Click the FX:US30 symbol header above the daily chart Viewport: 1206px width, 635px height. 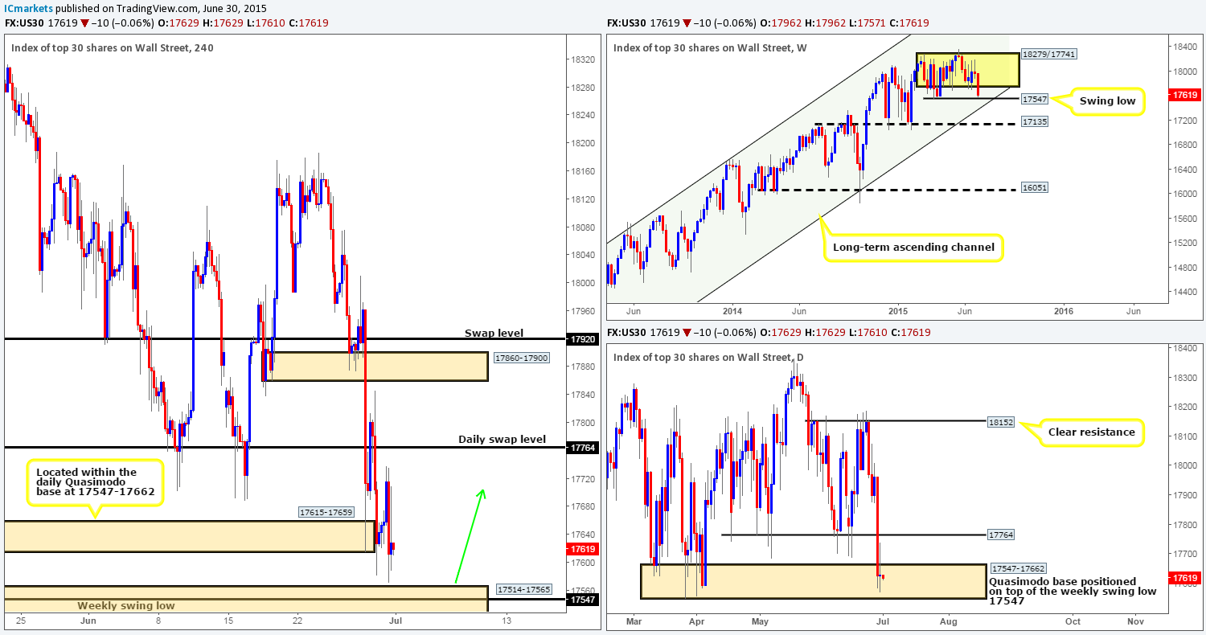(626, 334)
